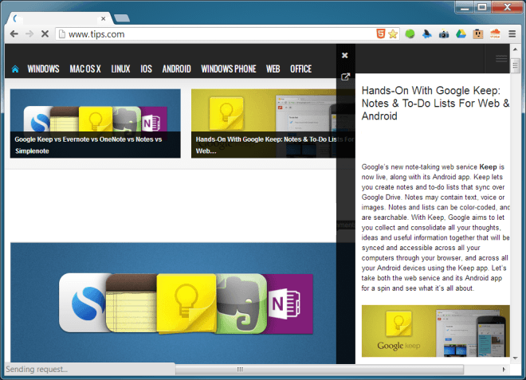Minimize the browser window
Viewport: 526px width, 380px height.
[465, 7]
